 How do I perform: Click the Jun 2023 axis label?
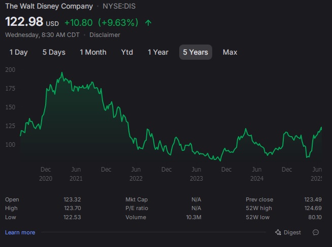[x=196, y=174]
